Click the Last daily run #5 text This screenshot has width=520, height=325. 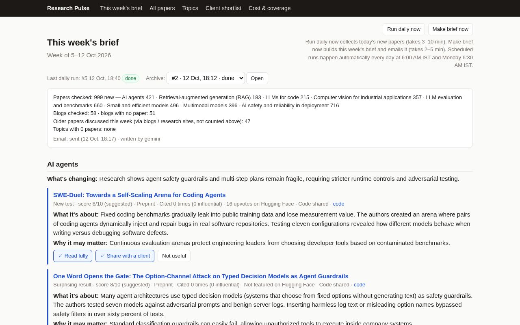84,78
